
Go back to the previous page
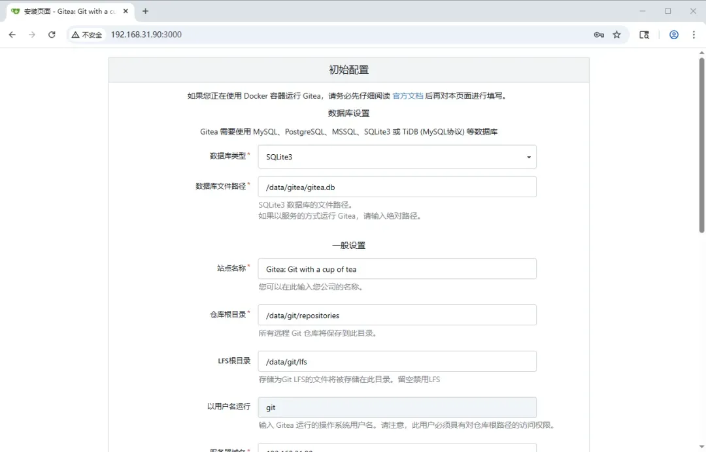pyautogui.click(x=12, y=35)
